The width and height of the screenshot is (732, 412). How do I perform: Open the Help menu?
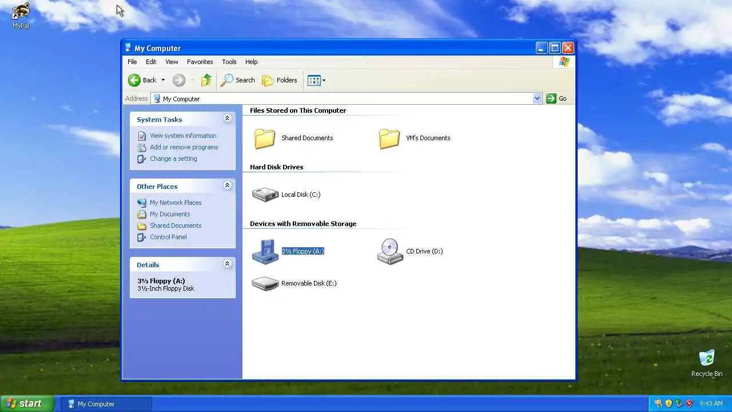252,62
